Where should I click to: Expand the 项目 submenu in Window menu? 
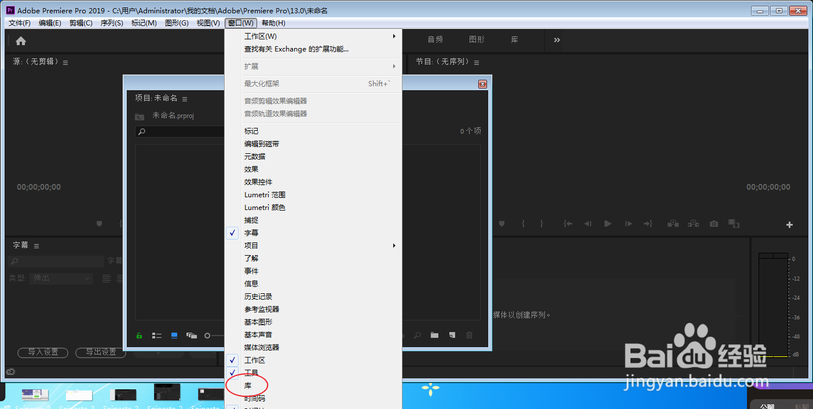click(313, 246)
